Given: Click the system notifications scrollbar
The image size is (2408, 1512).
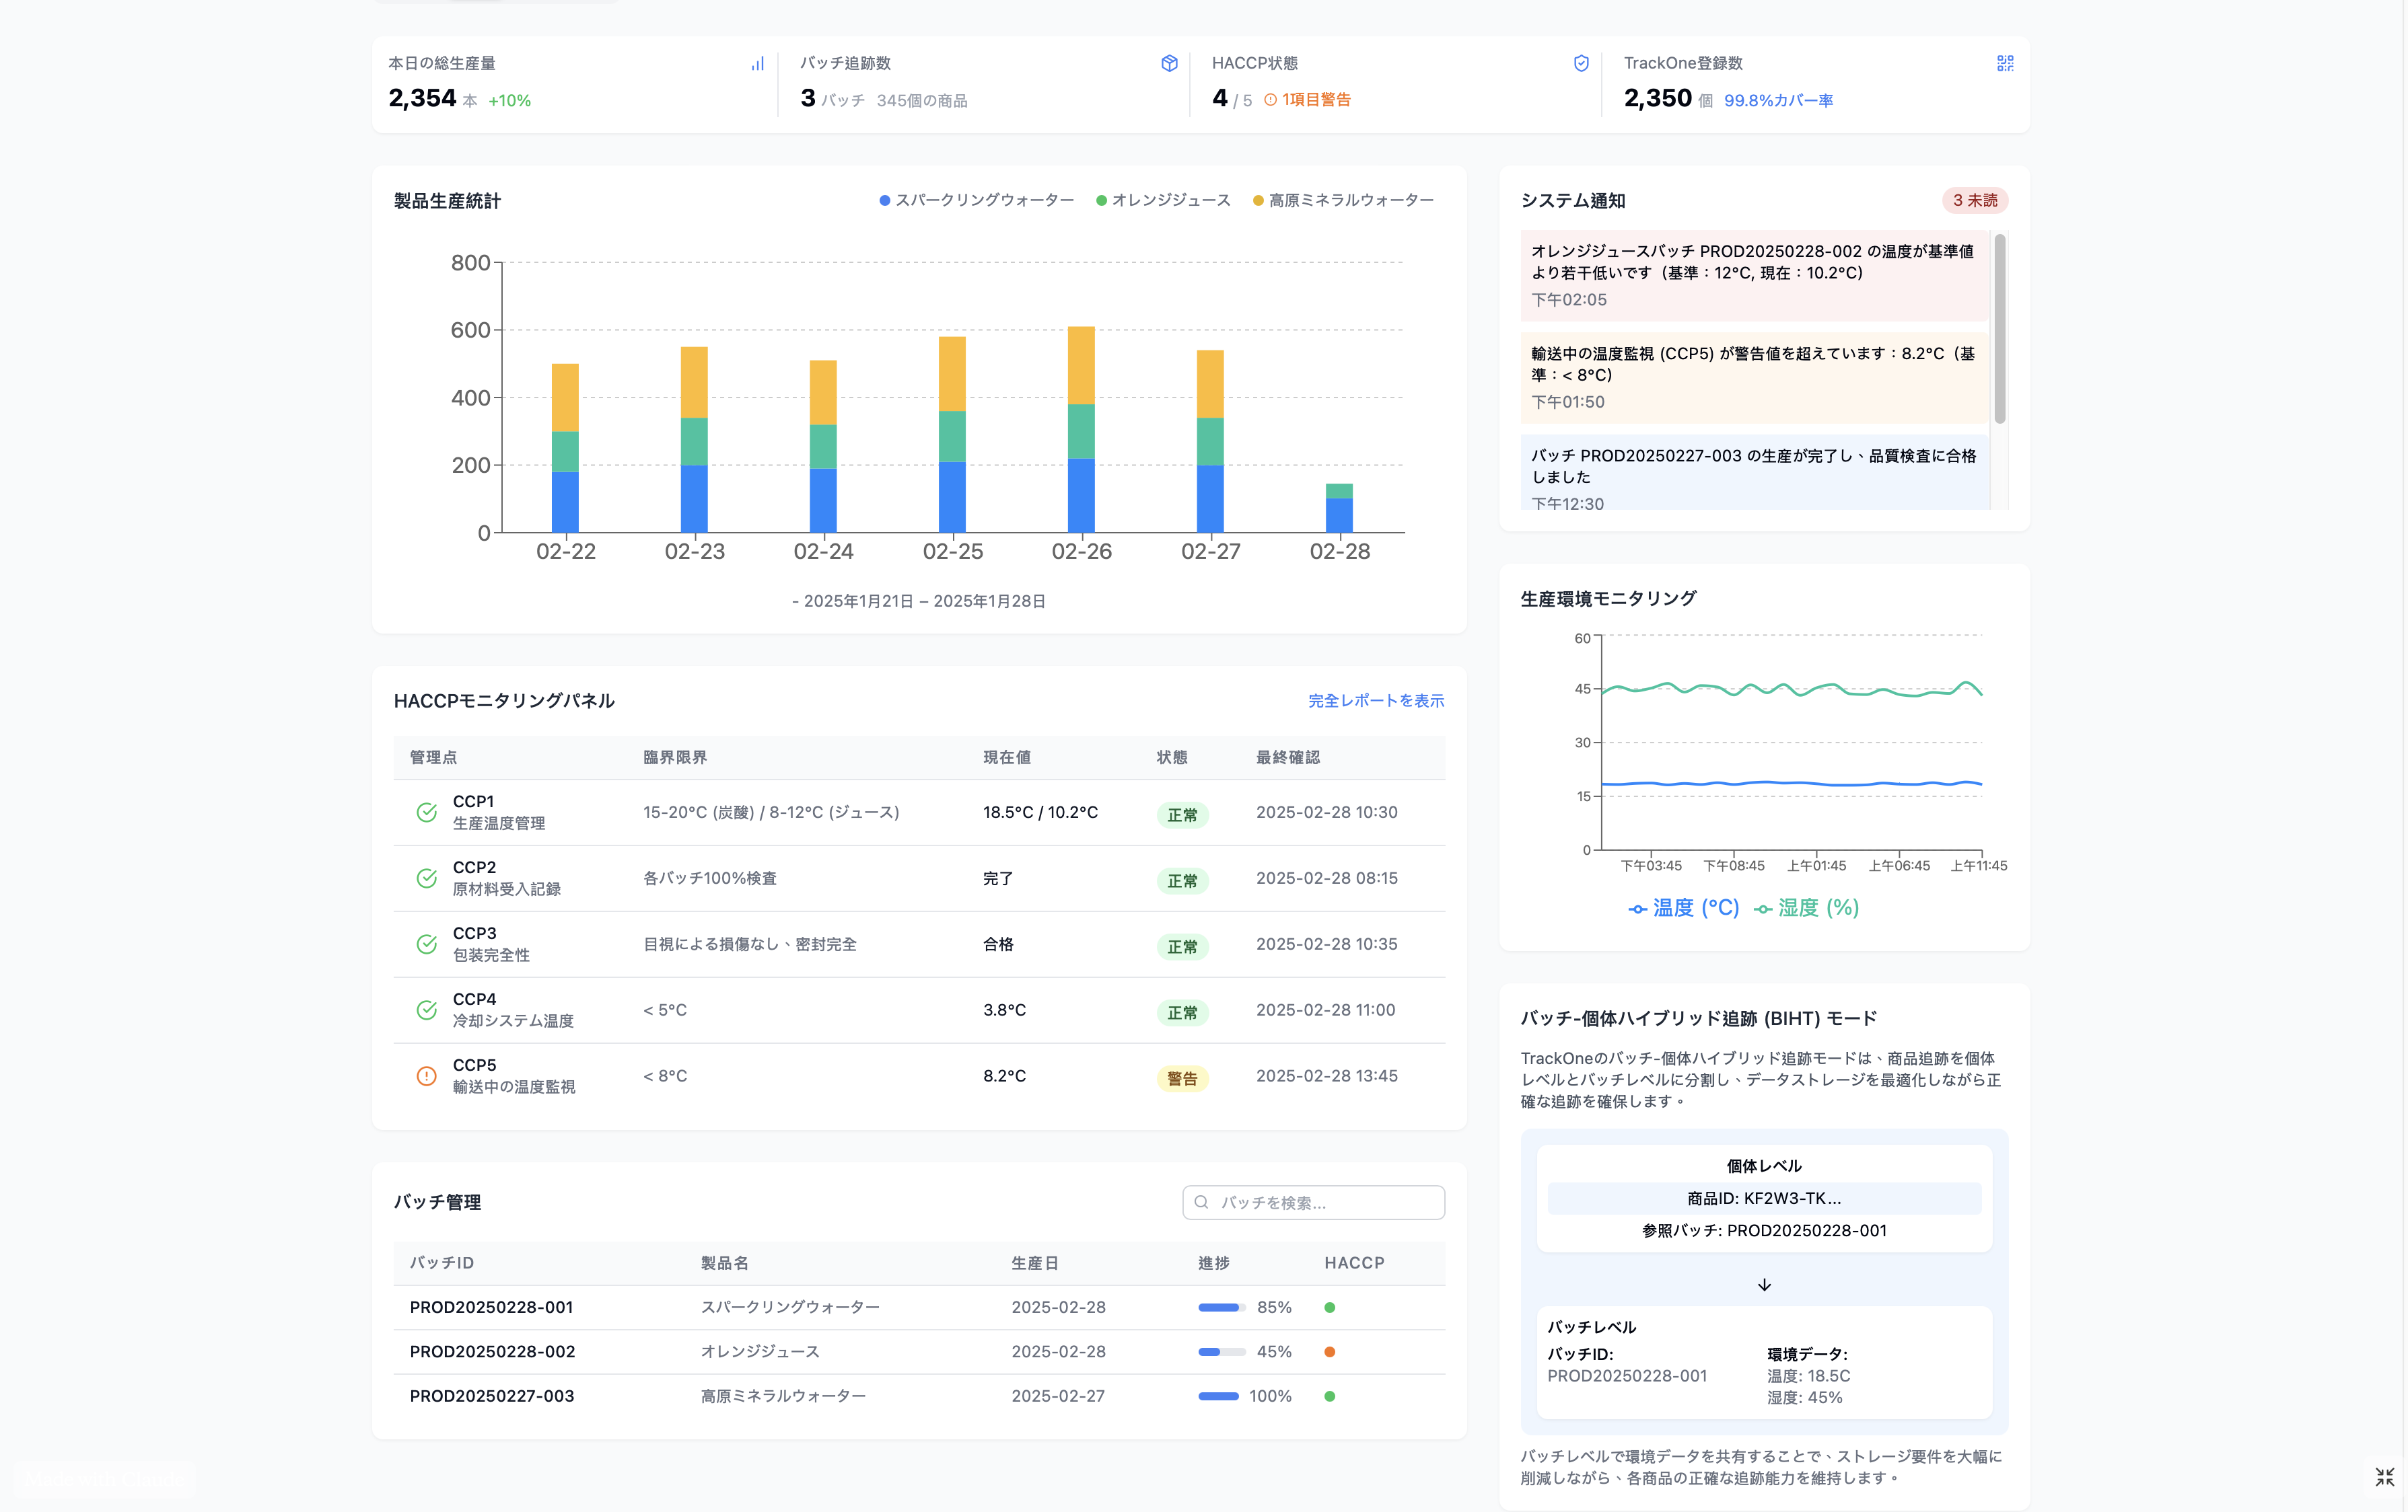Looking at the screenshot, I should [x=1999, y=330].
